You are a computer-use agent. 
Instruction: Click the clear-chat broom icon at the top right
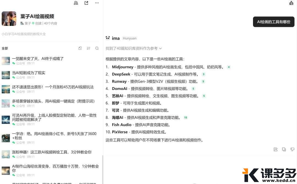pos(291,3)
